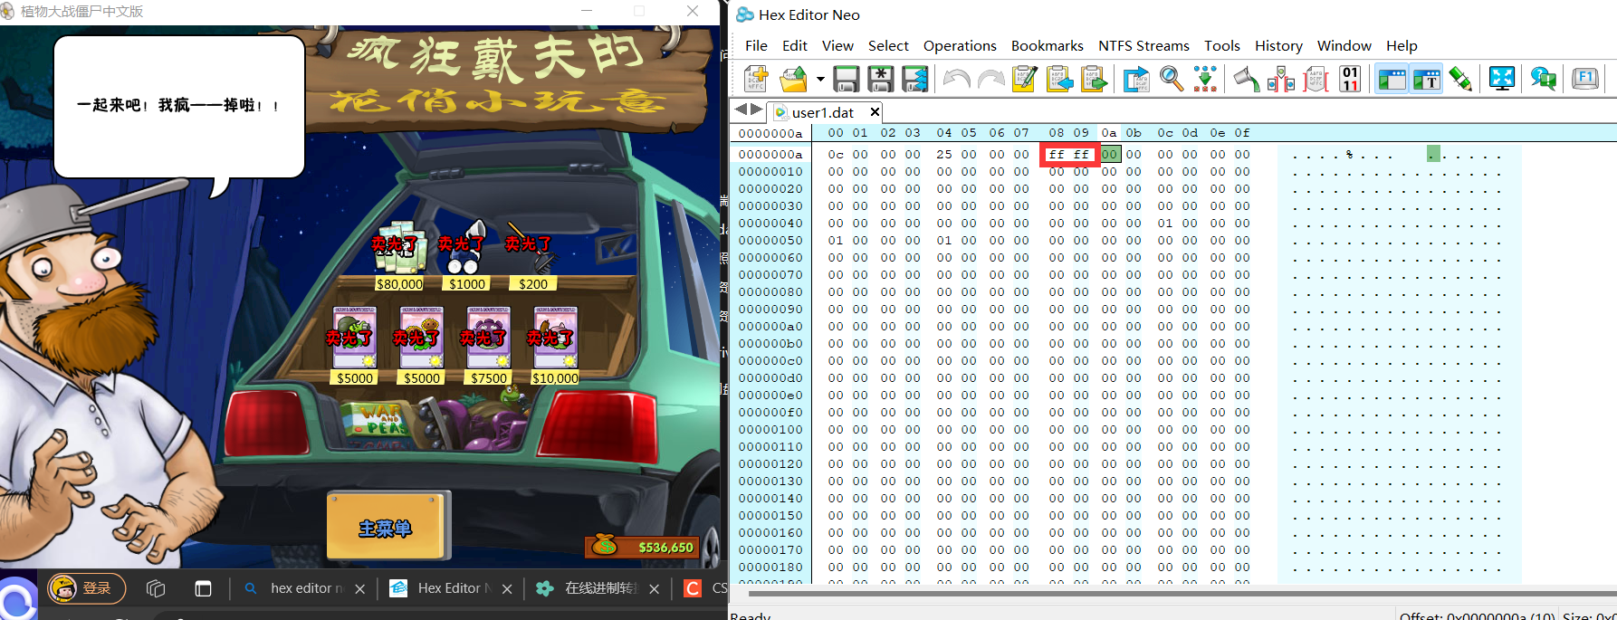Screen dimensions: 1617x620
Task: Click the offset 00000050 row label
Action: 770,240
